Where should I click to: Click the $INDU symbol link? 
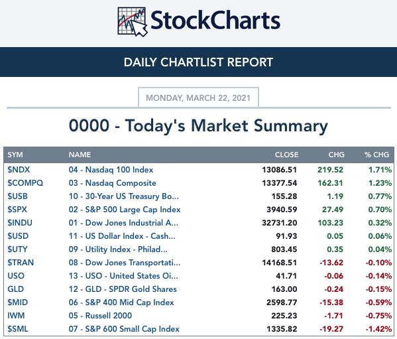[20, 223]
